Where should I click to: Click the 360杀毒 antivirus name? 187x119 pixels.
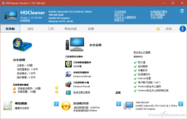(78, 66)
